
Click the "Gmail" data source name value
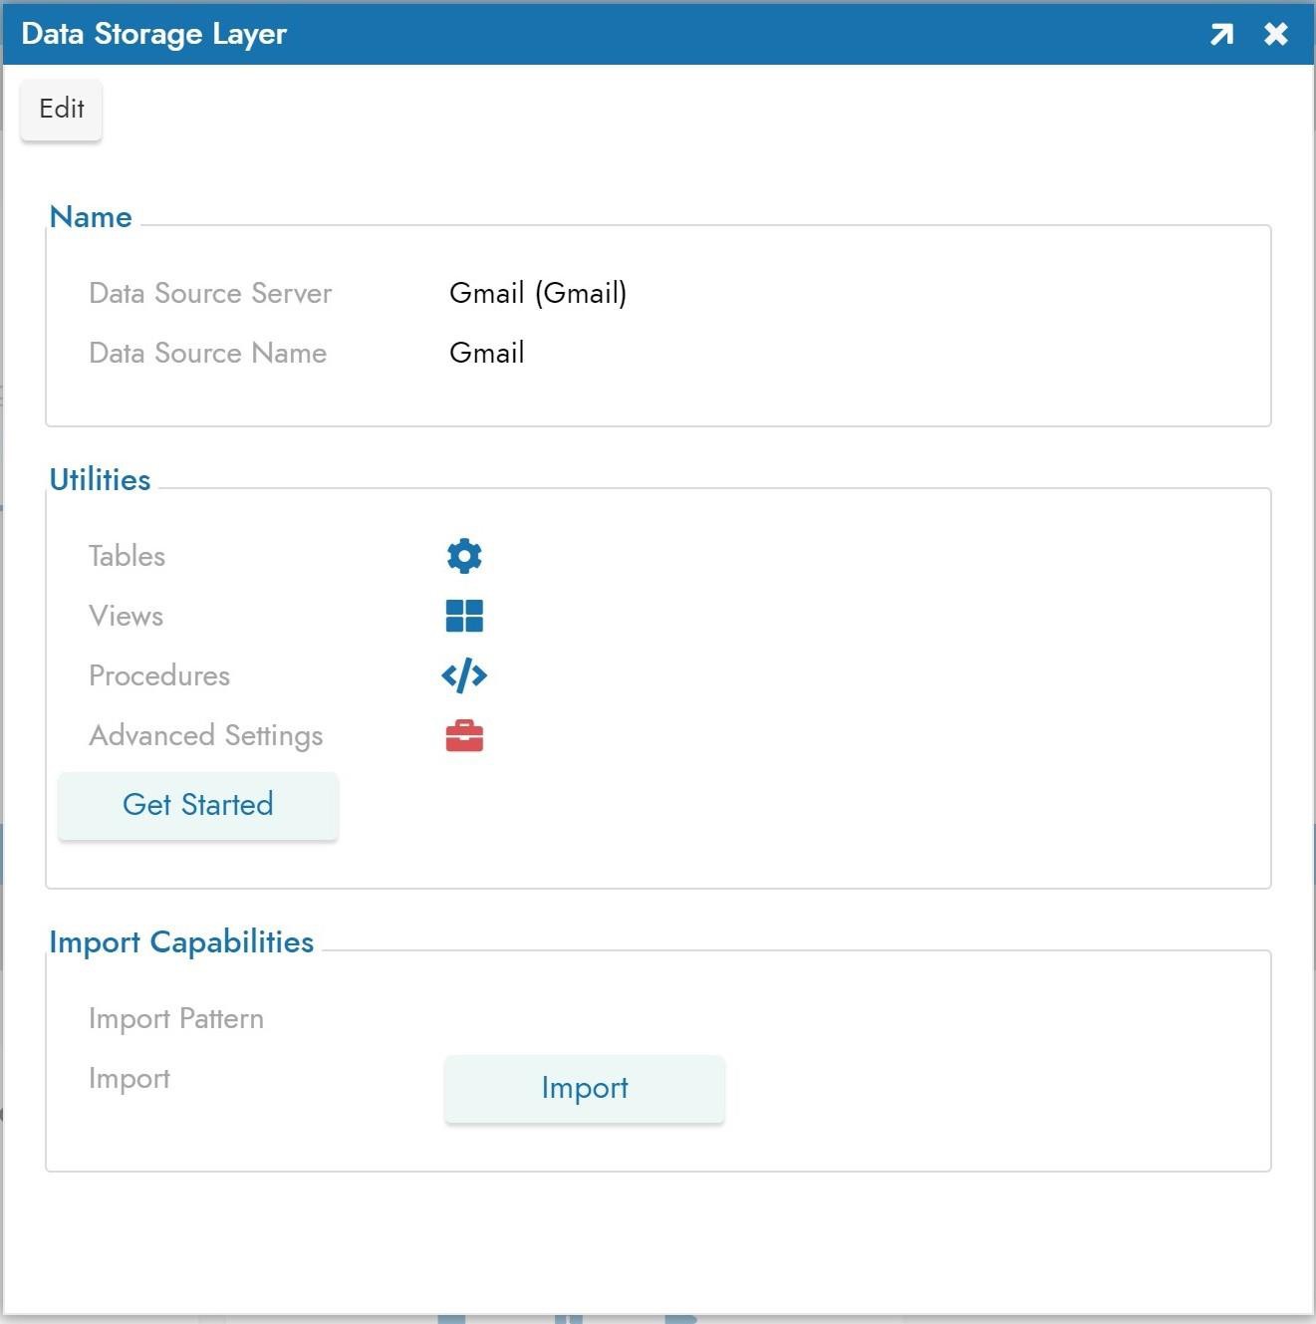click(486, 353)
